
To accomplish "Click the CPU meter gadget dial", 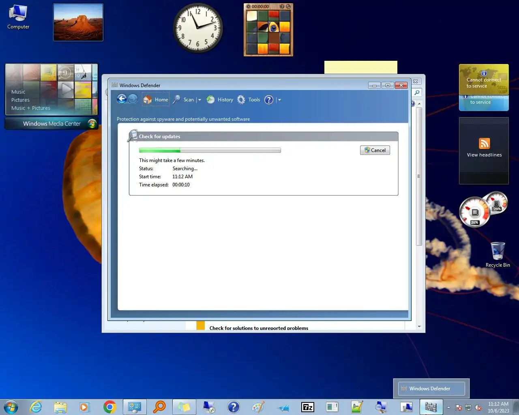I will pos(474,212).
